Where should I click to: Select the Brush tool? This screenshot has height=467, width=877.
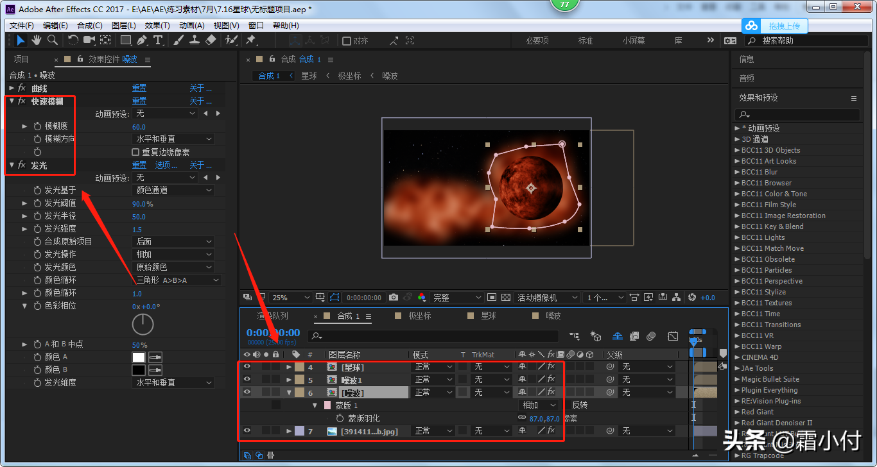click(178, 40)
